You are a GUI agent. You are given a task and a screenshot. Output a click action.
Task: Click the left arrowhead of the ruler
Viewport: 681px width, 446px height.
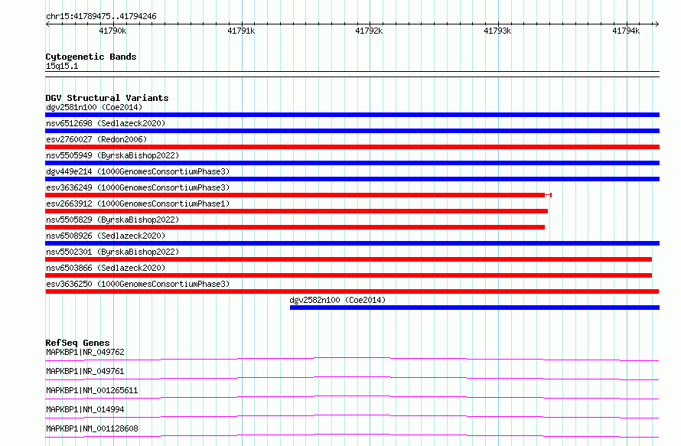(47, 24)
